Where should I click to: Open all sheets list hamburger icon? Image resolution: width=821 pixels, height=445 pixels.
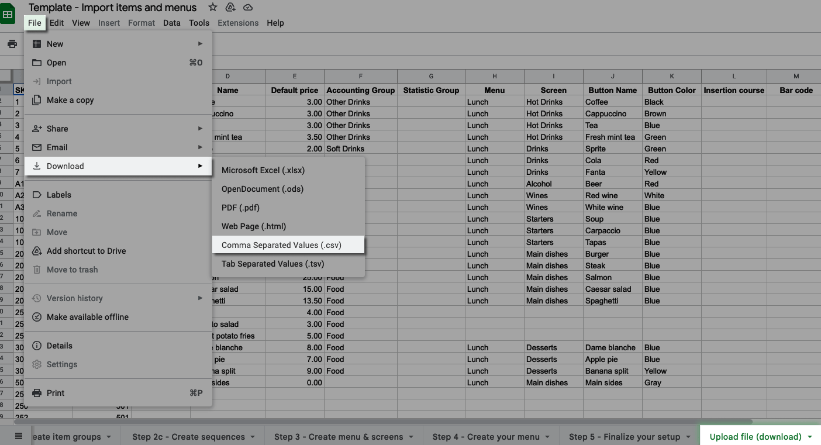coord(19,436)
